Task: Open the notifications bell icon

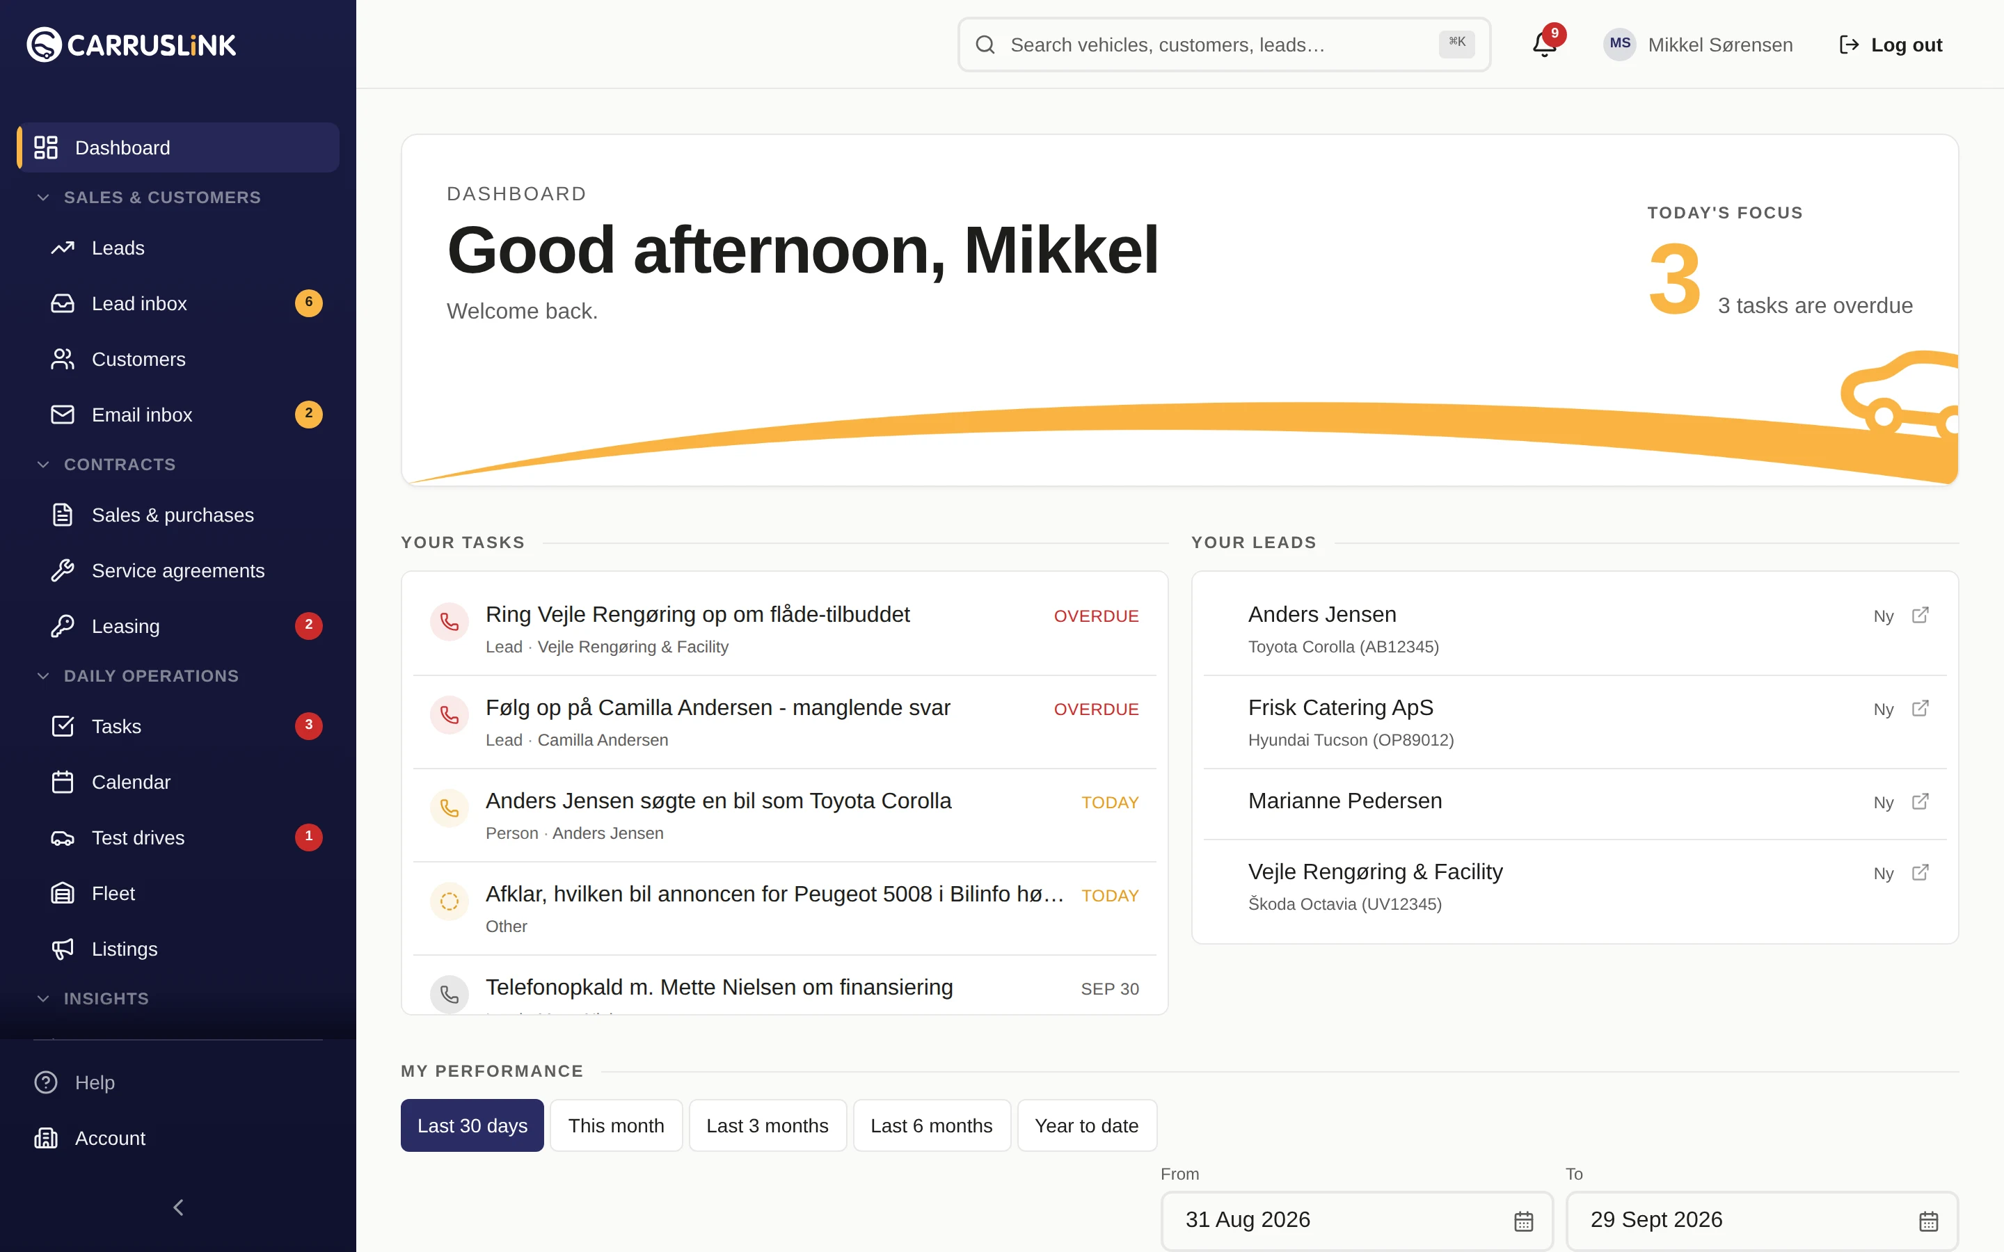Action: pos(1545,45)
